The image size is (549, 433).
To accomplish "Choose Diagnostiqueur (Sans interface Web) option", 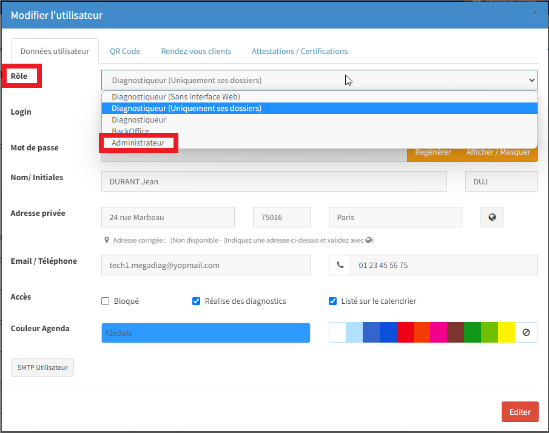I will pos(176,96).
